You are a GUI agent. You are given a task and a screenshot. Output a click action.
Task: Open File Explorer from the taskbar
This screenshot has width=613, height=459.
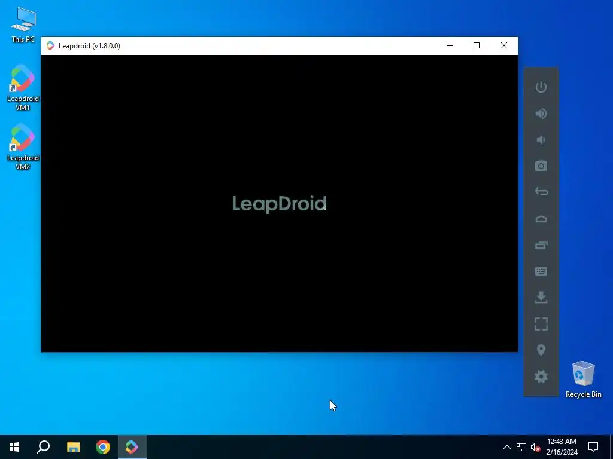point(73,447)
